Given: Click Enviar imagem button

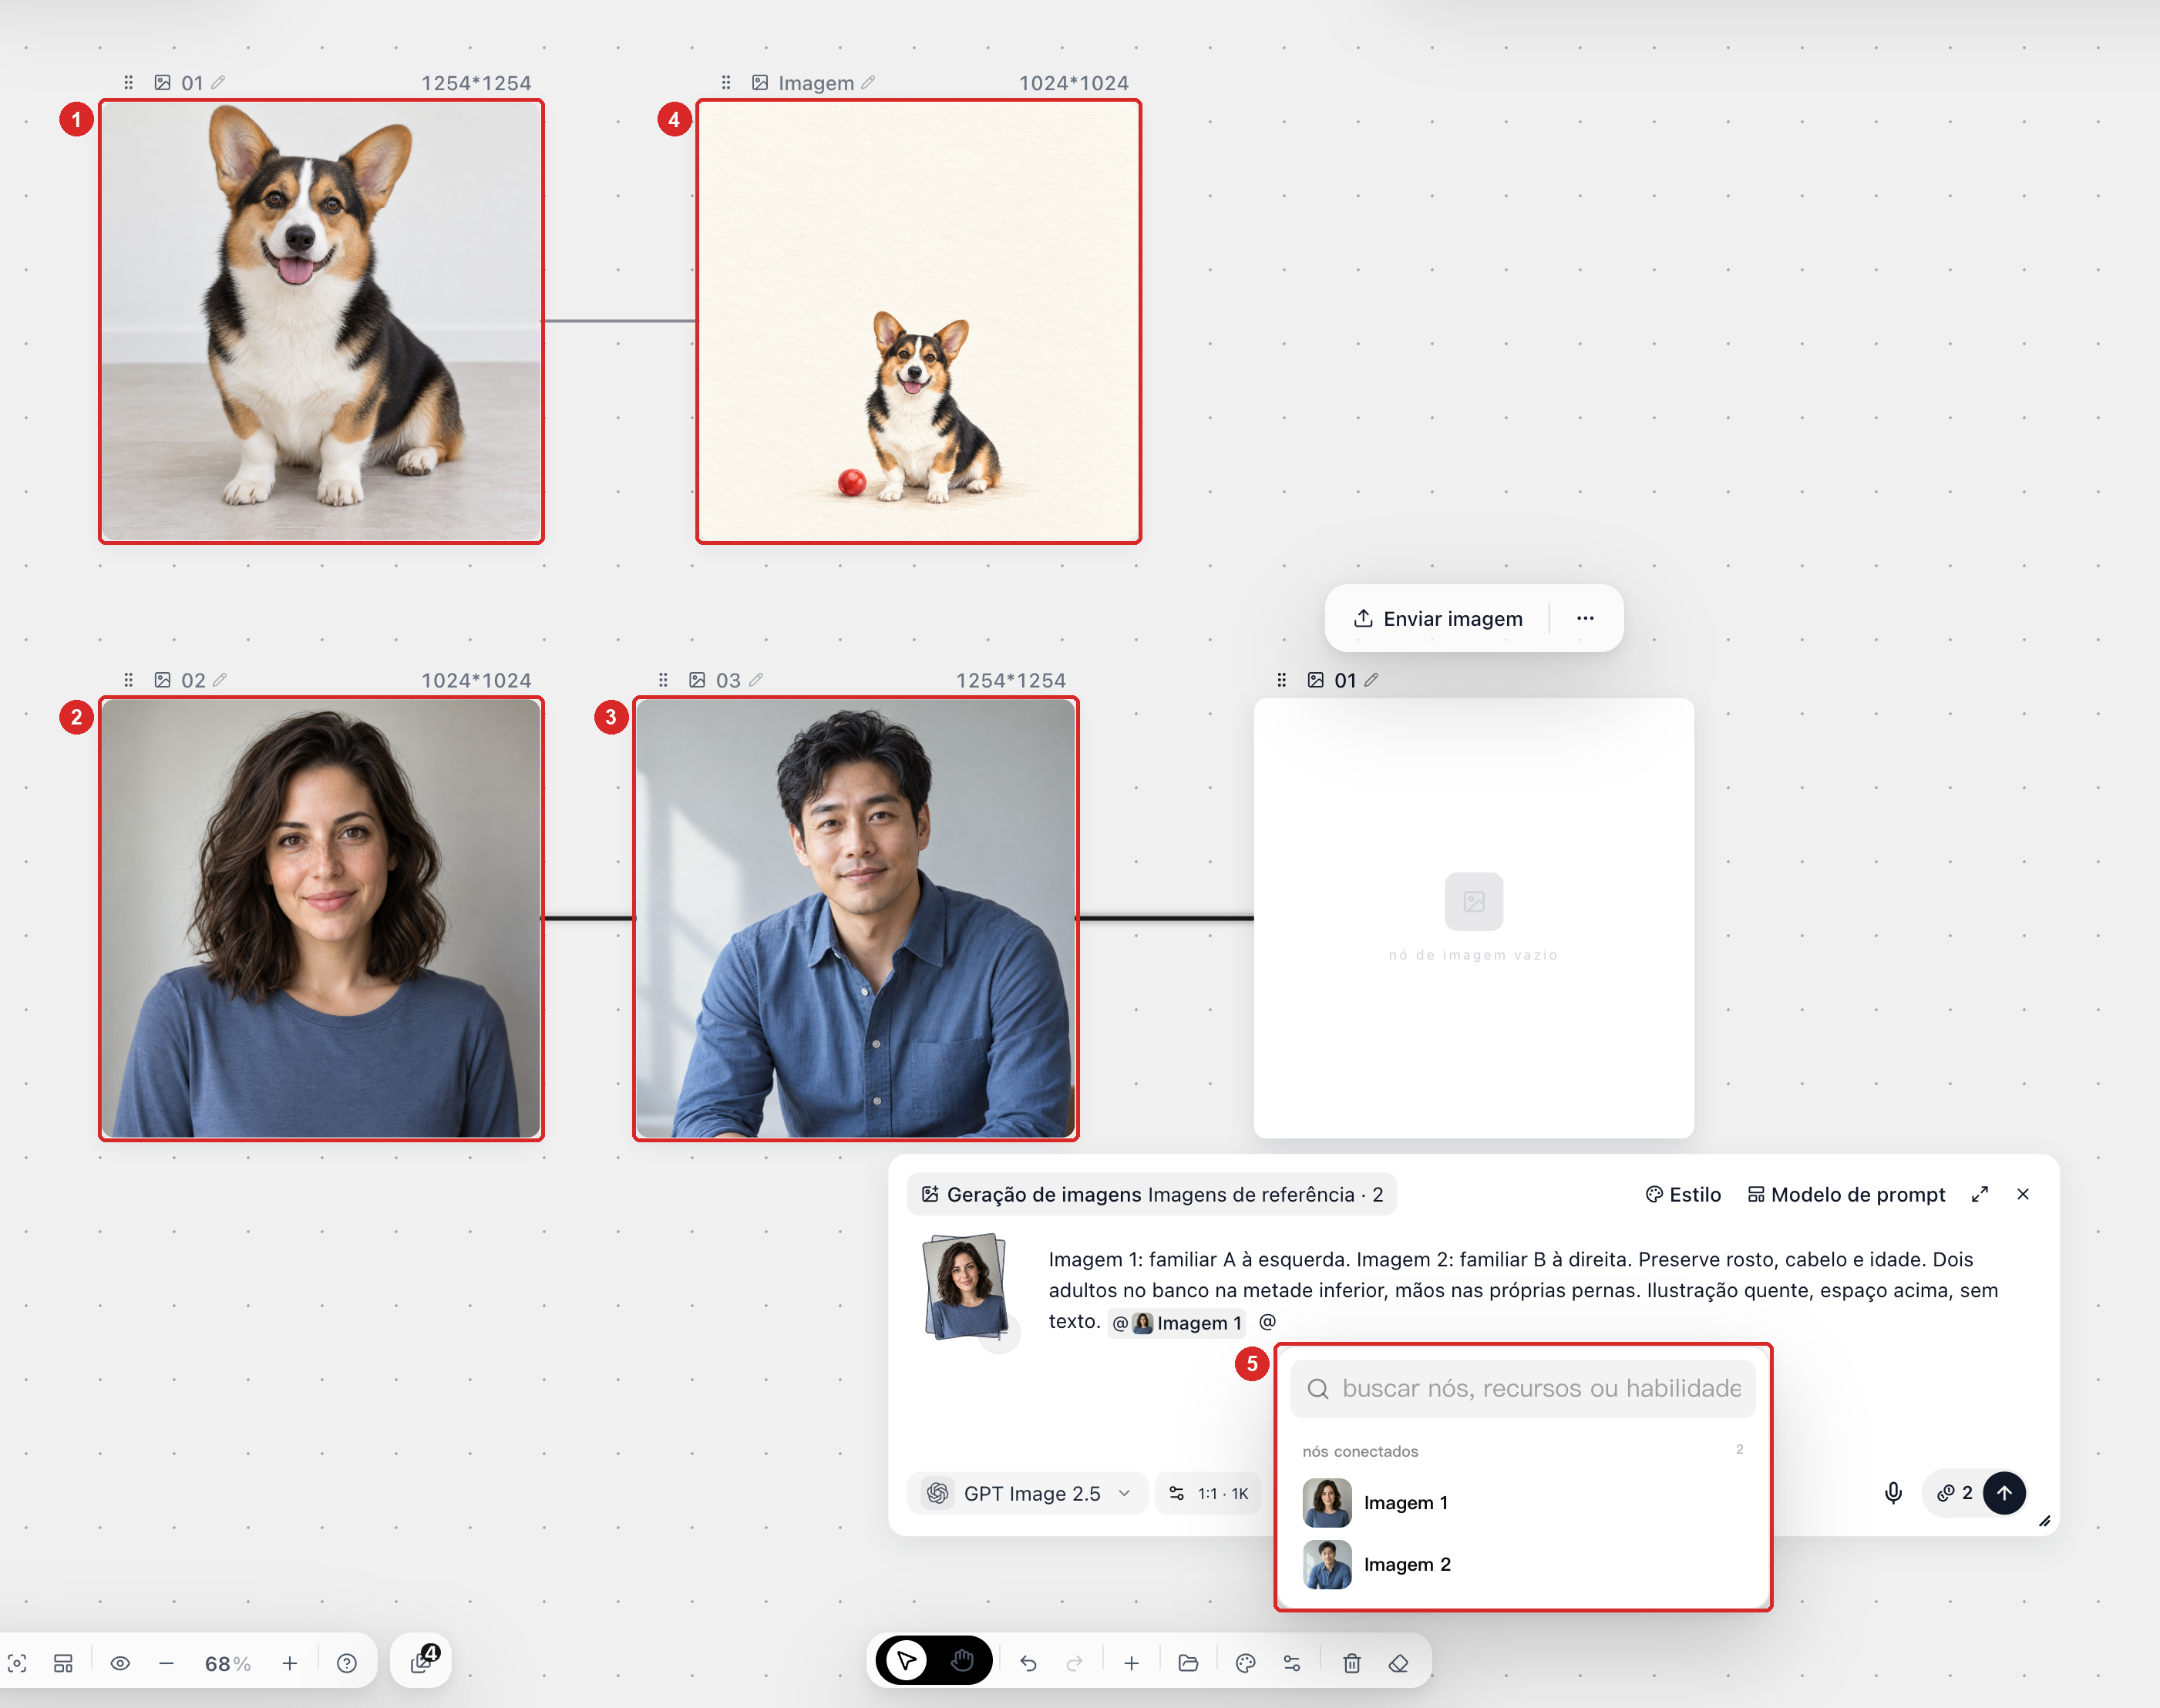Looking at the screenshot, I should 1438,618.
